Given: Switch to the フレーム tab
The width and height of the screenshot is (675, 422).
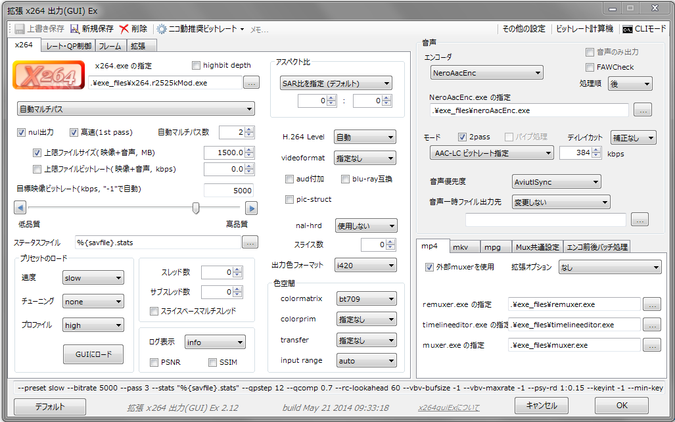Looking at the screenshot, I should 110,46.
